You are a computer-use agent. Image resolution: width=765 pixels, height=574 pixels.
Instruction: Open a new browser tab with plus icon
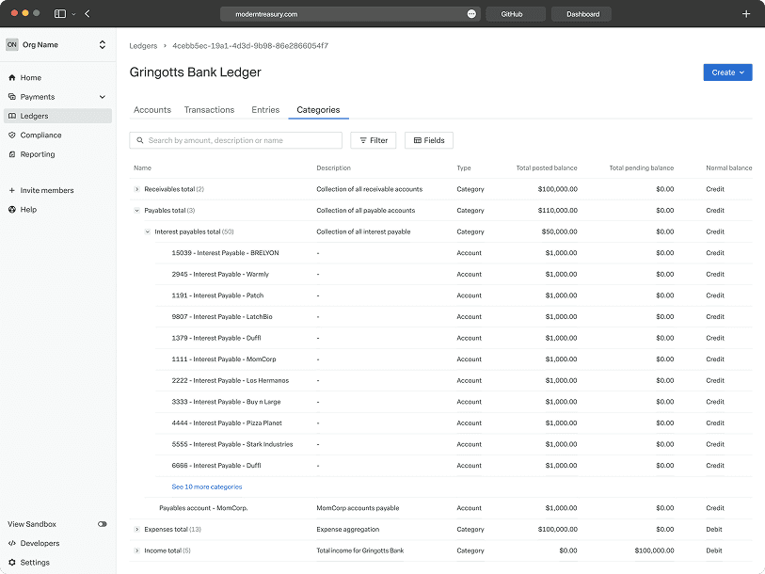(x=746, y=14)
